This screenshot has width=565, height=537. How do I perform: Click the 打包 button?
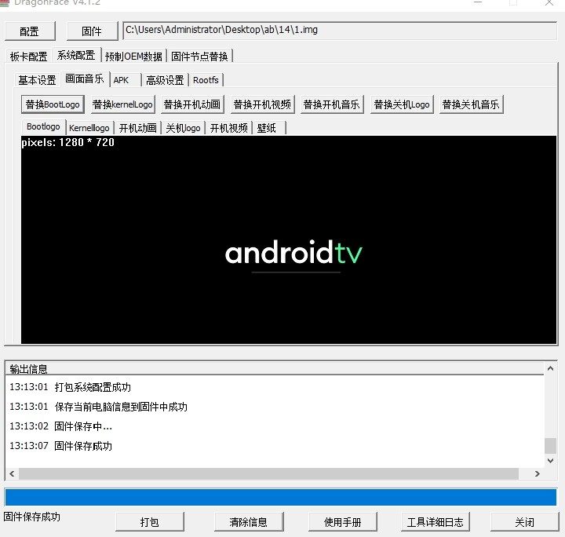point(150,522)
